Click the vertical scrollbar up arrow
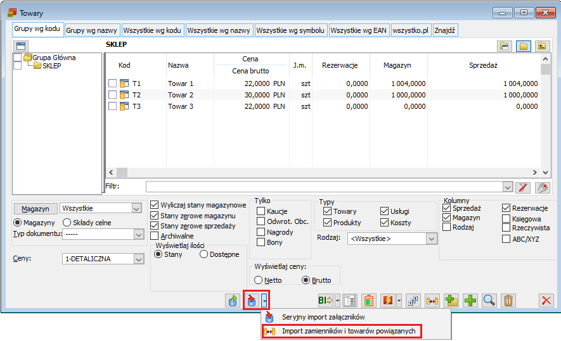The image size is (561, 341). (545, 59)
